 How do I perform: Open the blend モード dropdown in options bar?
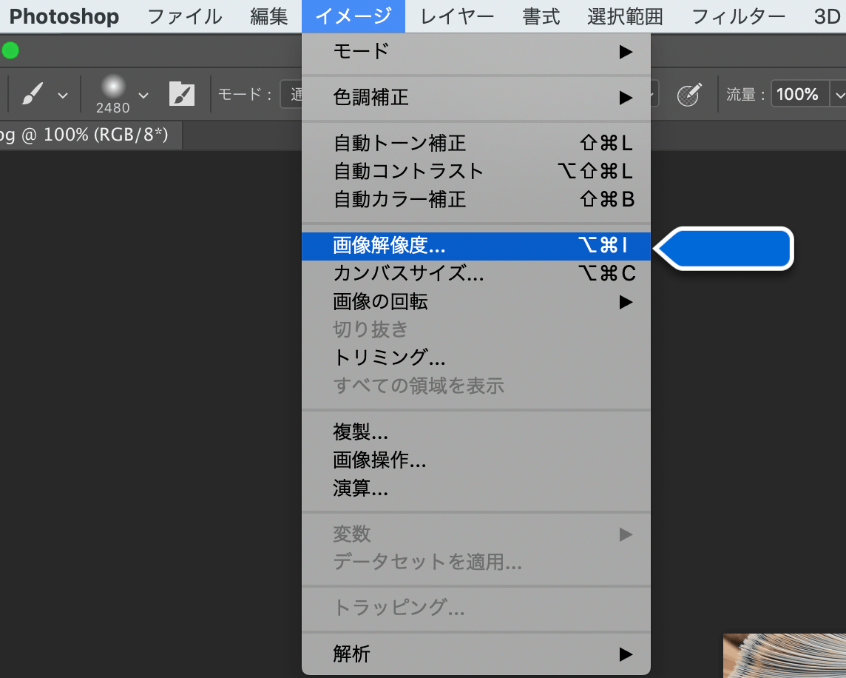(291, 95)
